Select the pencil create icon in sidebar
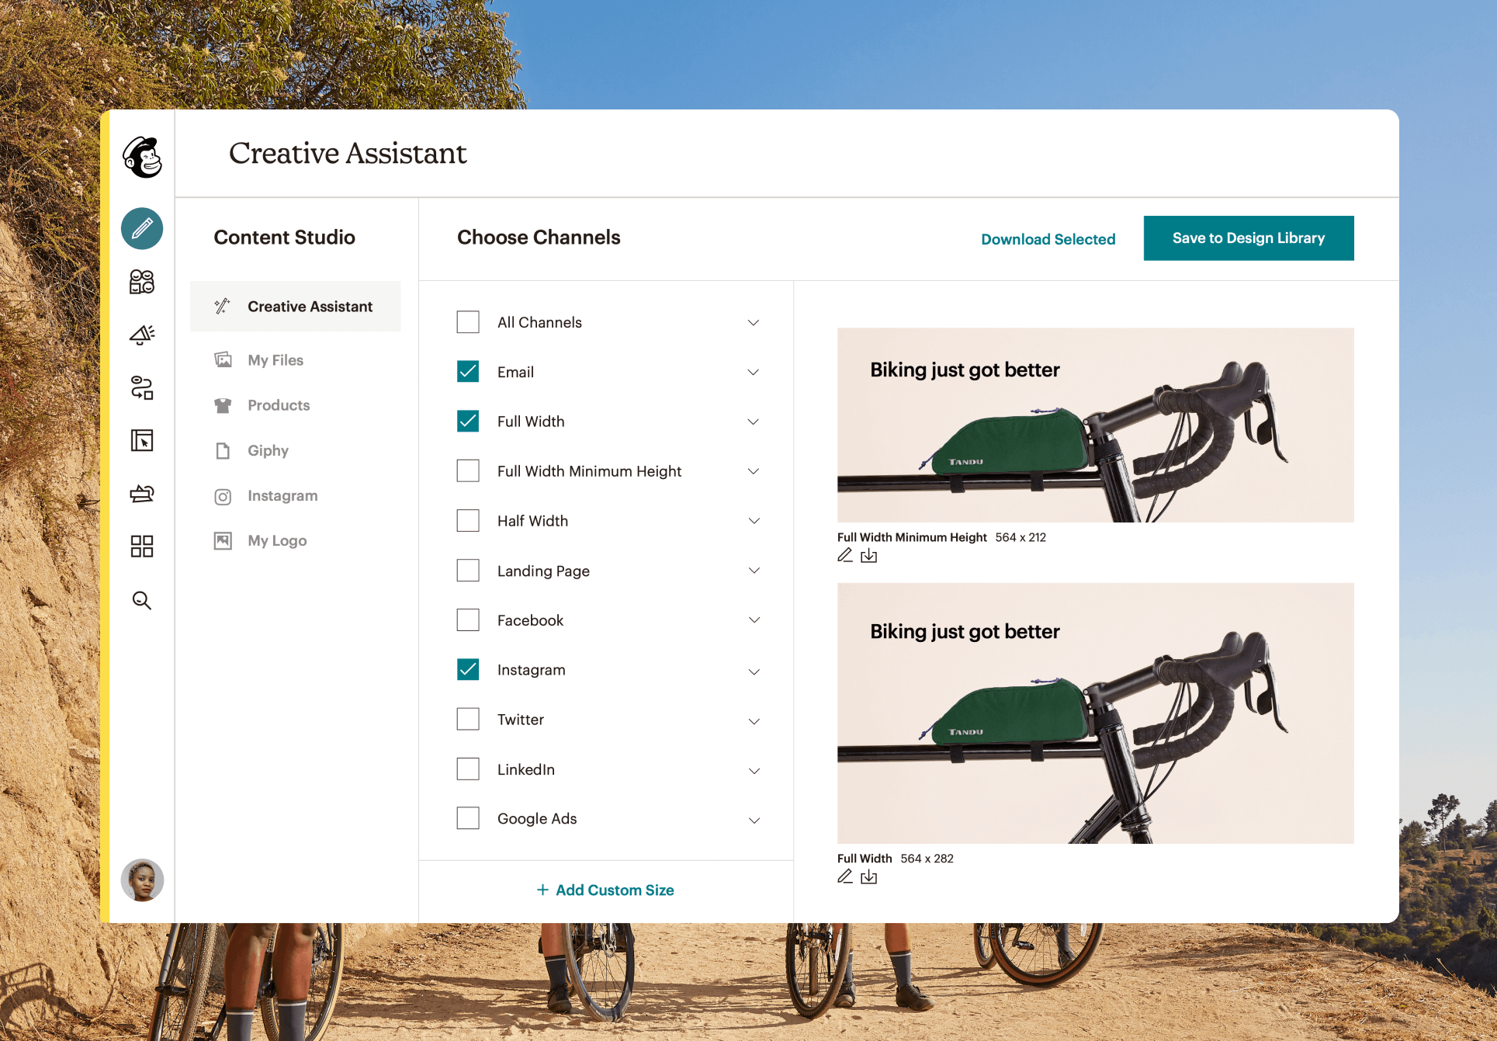The width and height of the screenshot is (1497, 1041). (142, 229)
